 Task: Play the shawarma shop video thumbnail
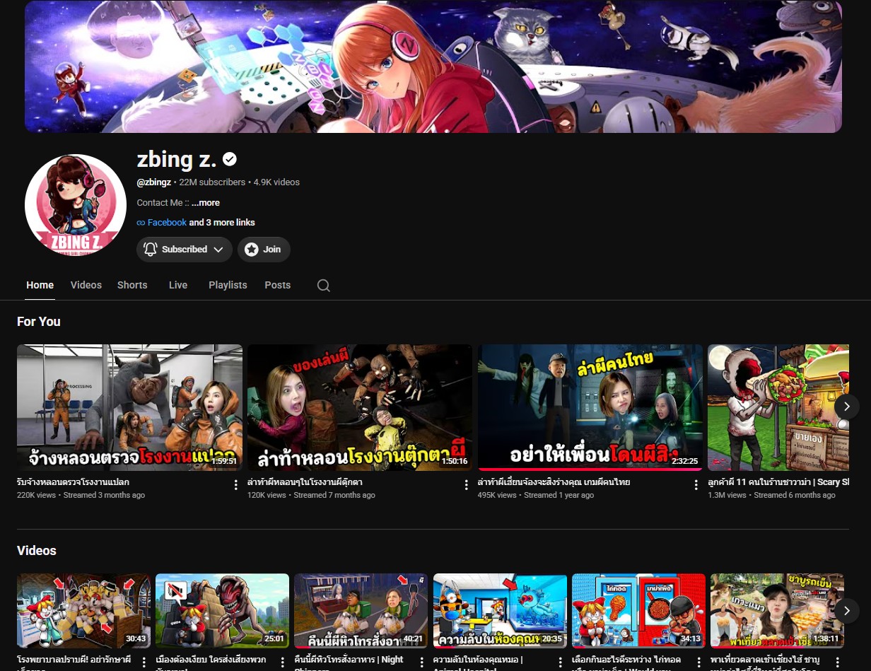[778, 407]
